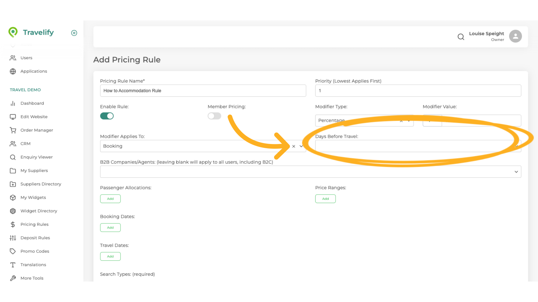
Task: Open the Dashboard menu item
Action: pyautogui.click(x=32, y=103)
